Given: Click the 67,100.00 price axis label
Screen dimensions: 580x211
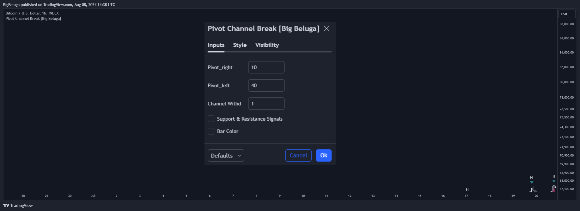Looking at the screenshot, I should [x=566, y=189].
